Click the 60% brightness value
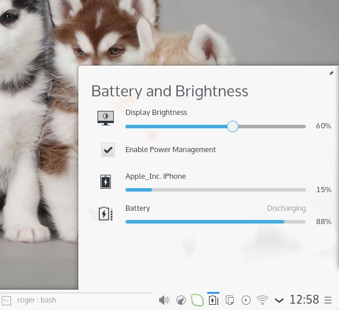The image size is (339, 310). [323, 126]
